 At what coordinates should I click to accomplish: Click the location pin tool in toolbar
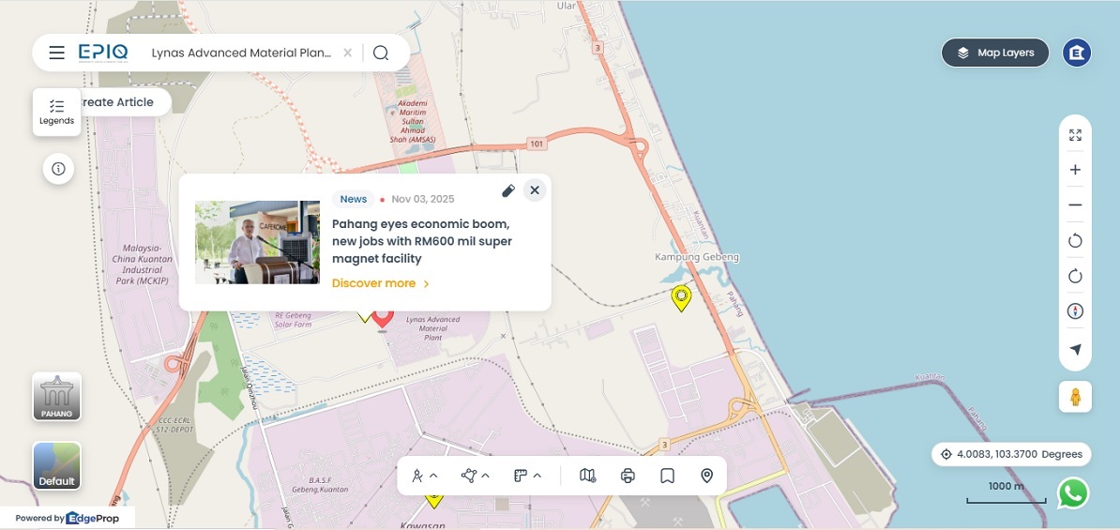click(707, 476)
